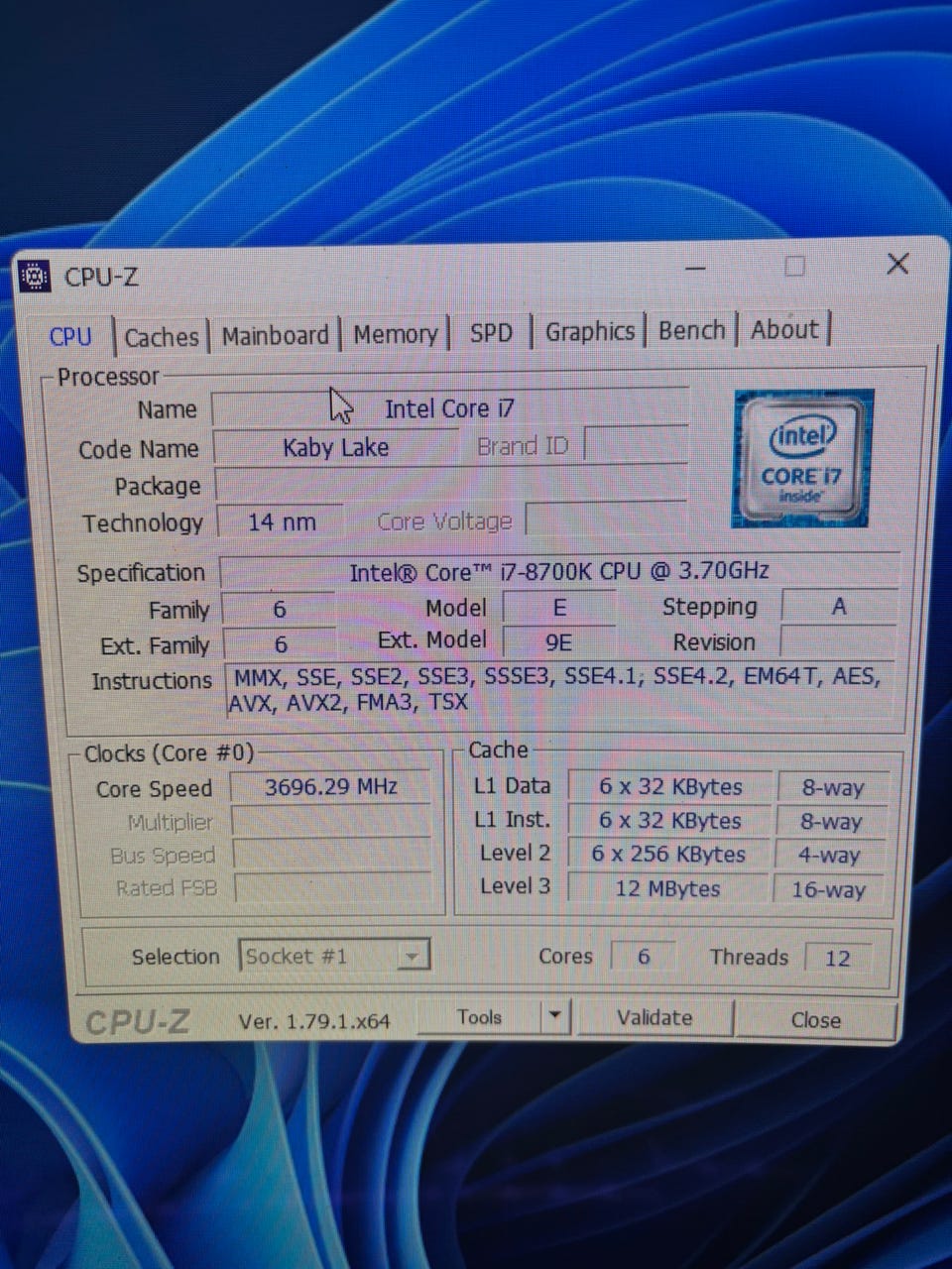Click the empty Core Voltage field
Viewport: 952px width, 1269px height.
pyautogui.click(x=606, y=519)
